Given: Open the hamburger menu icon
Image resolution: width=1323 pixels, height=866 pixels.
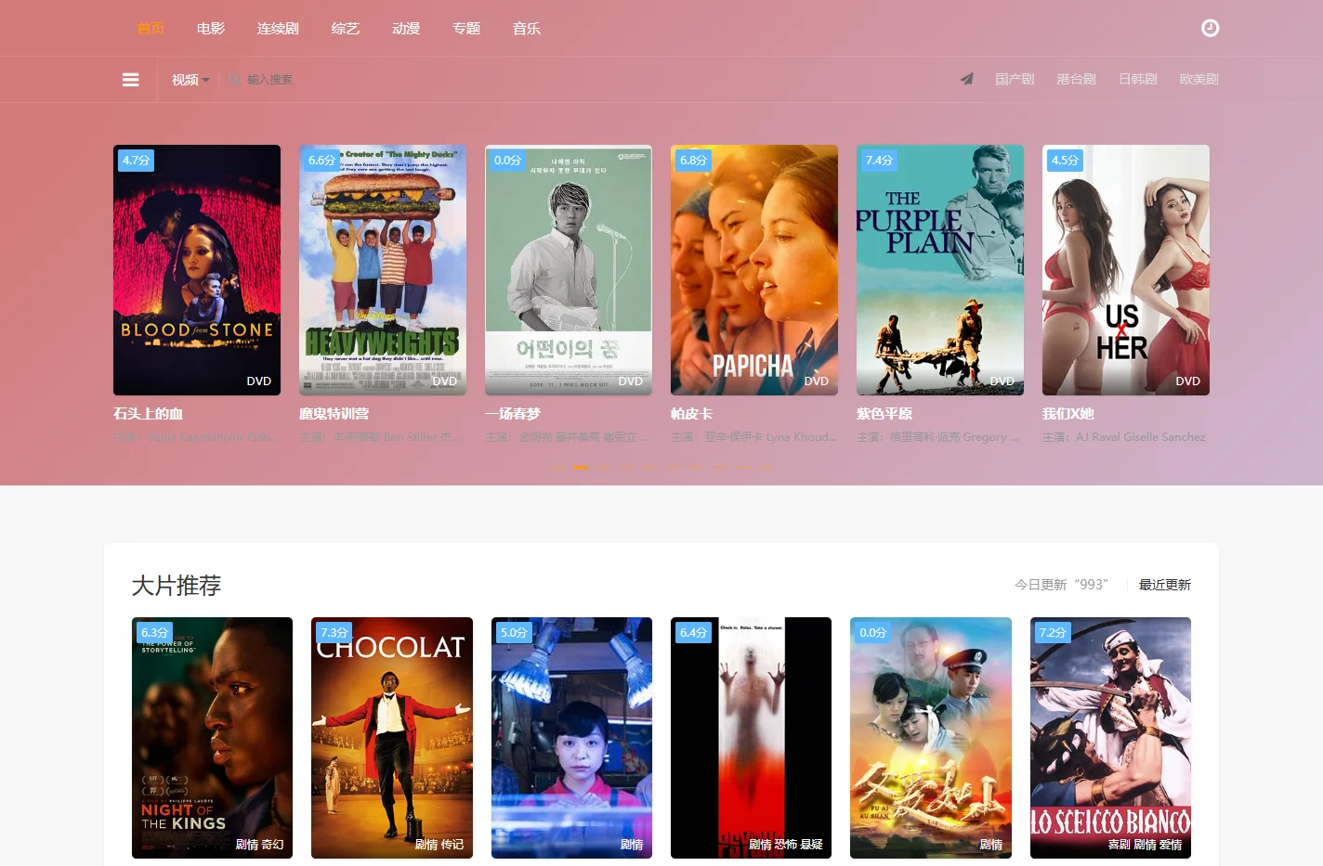Looking at the screenshot, I should click(x=131, y=80).
